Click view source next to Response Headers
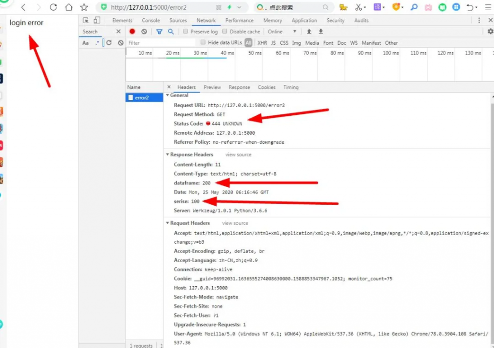 click(x=238, y=154)
